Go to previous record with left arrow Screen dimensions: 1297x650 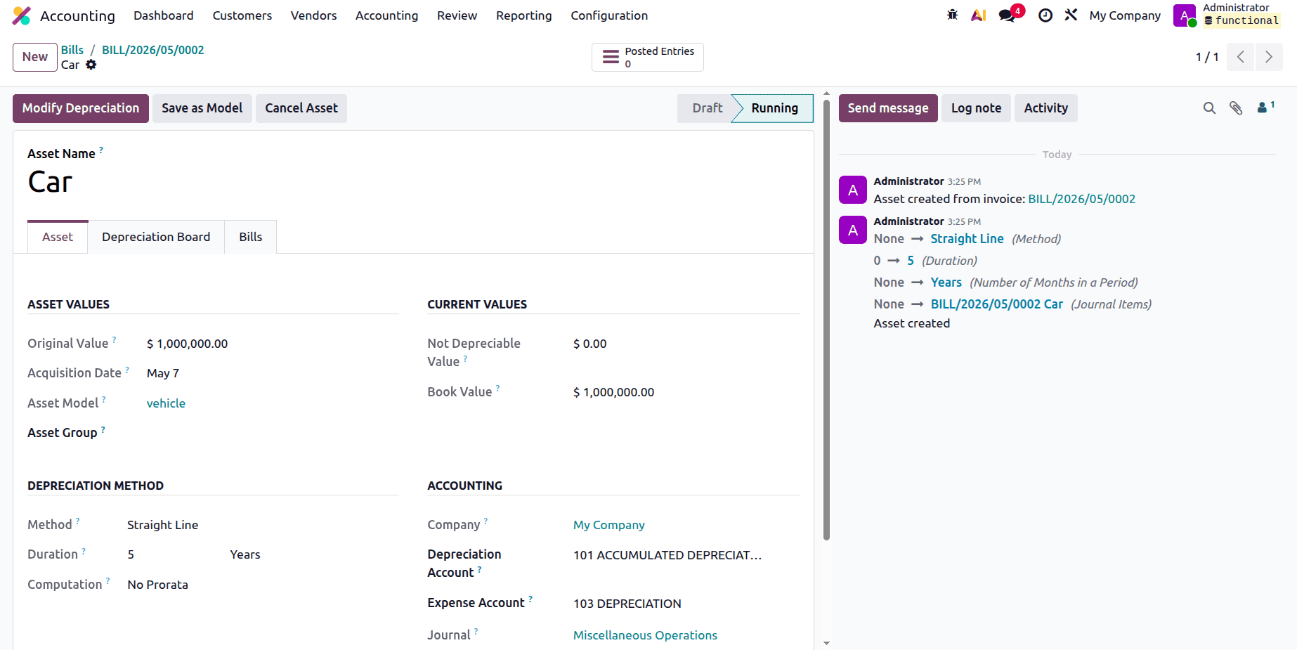pyautogui.click(x=1241, y=57)
